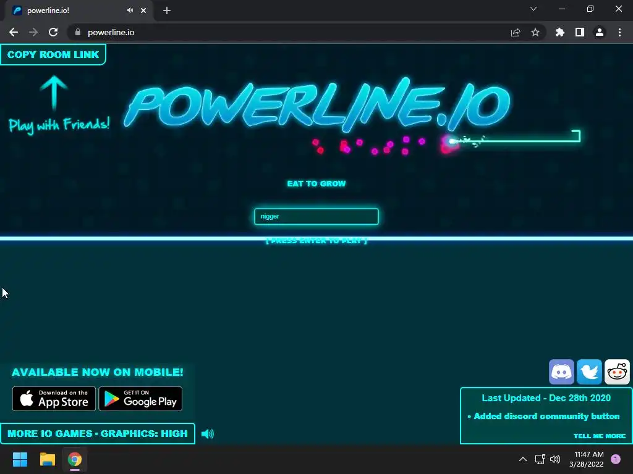
Task: Open Download on the App Store badge
Action: (x=54, y=399)
